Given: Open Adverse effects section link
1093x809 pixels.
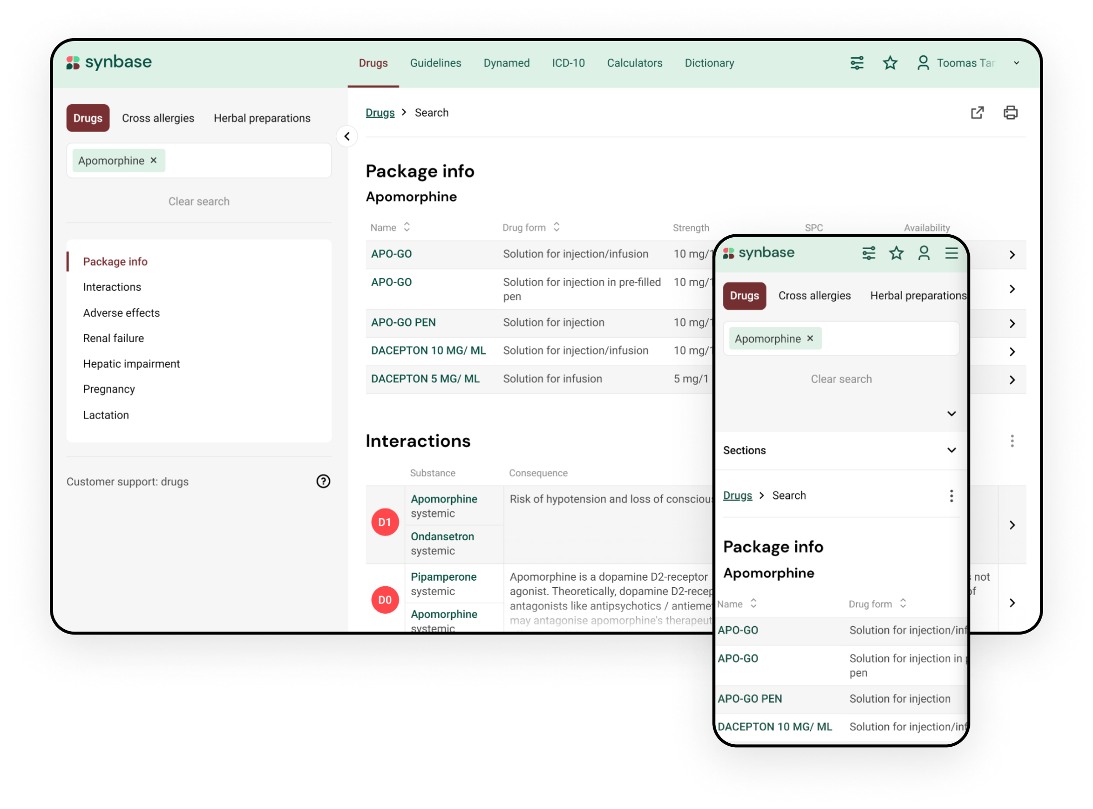Looking at the screenshot, I should (121, 313).
